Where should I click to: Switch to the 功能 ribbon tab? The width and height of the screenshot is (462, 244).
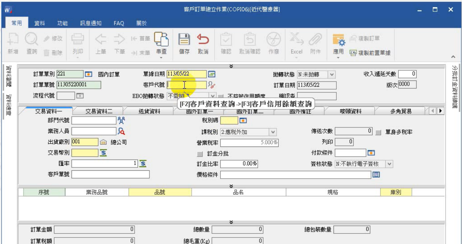[63, 23]
